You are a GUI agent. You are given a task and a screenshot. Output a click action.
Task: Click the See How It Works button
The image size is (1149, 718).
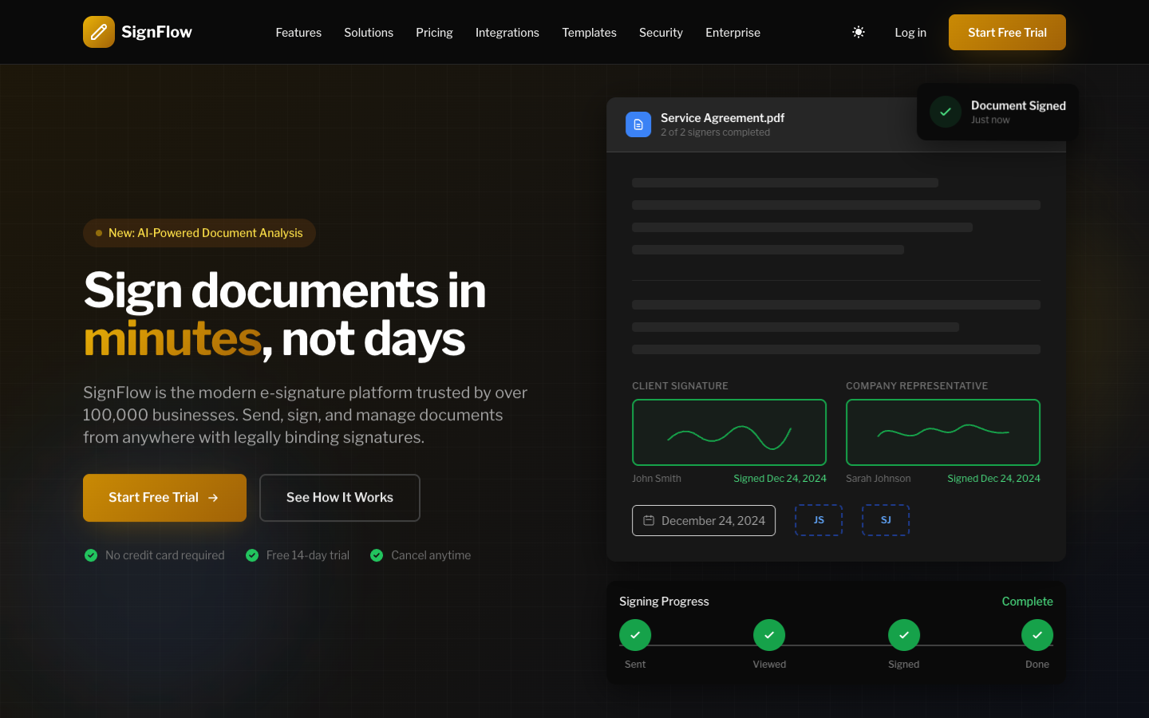339,497
